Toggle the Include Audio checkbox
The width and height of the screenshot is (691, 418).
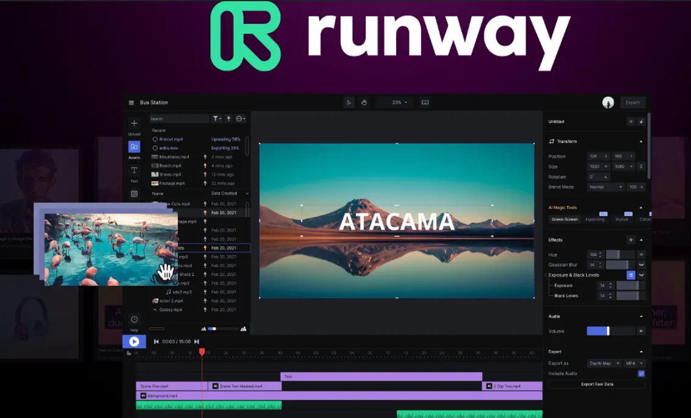641,374
